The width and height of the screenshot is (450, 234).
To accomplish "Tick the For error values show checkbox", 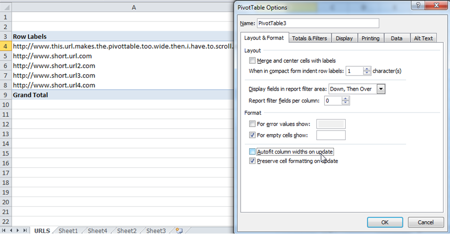I will click(252, 124).
